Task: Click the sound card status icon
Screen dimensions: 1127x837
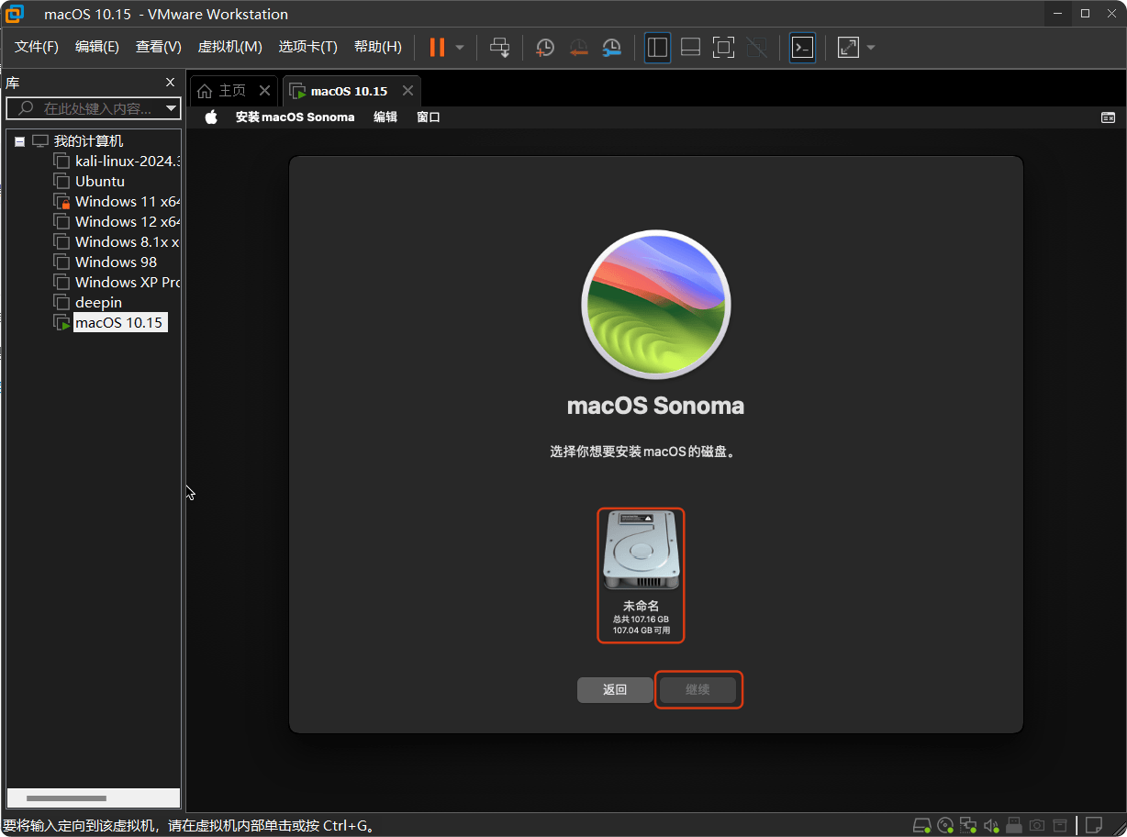Action: coord(991,825)
